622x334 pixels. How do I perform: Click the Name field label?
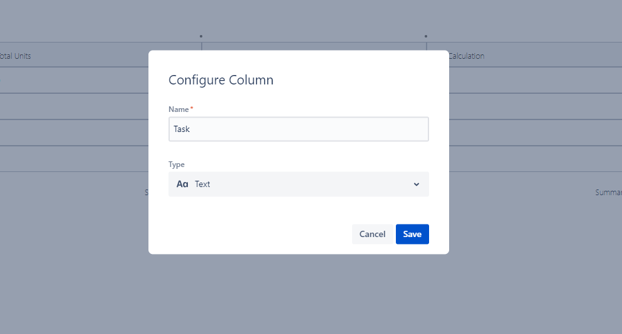(x=179, y=109)
